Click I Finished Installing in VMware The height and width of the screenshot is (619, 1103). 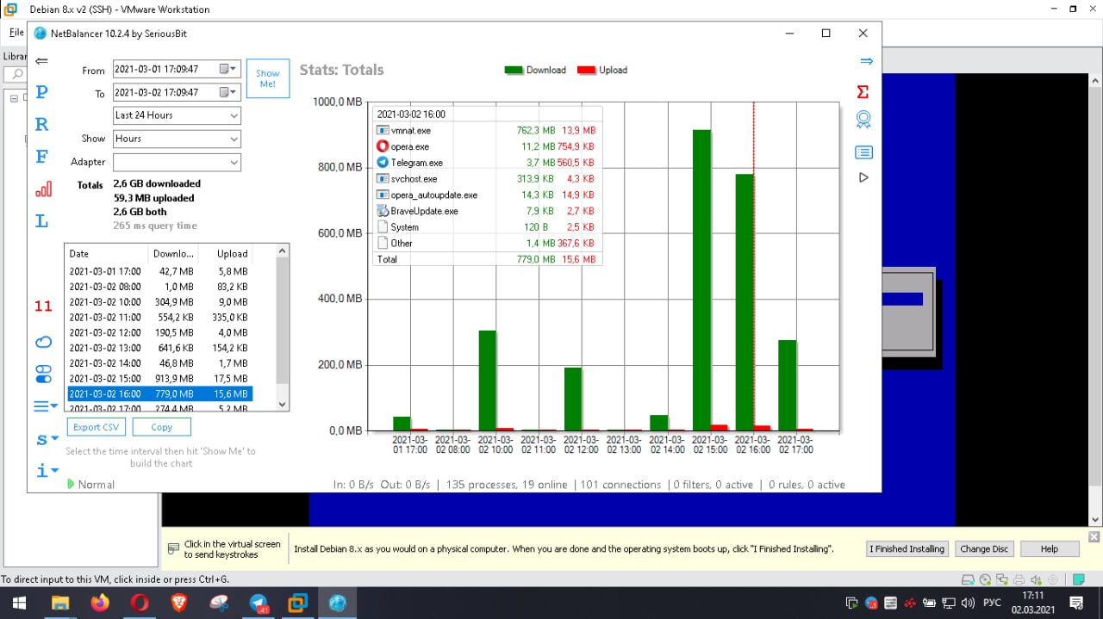[907, 548]
